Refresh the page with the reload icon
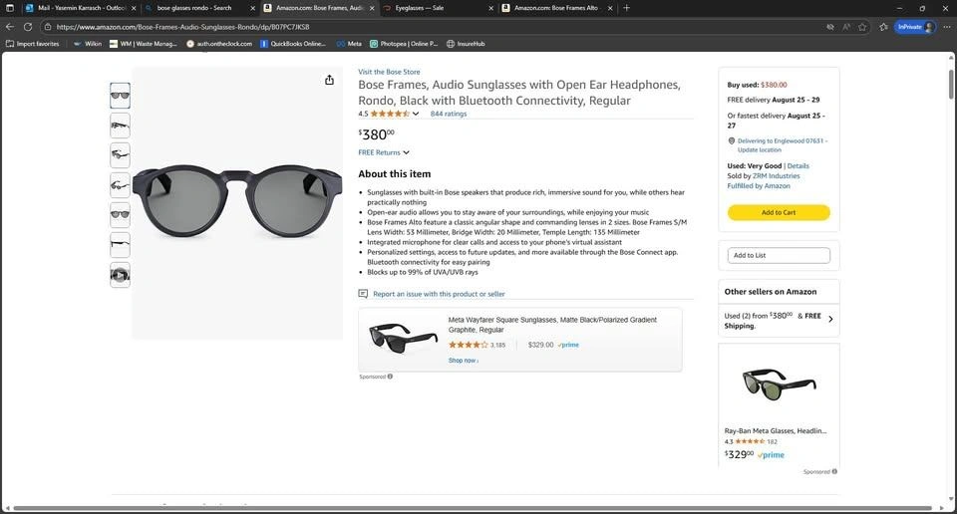957x514 pixels. pyautogui.click(x=28, y=27)
